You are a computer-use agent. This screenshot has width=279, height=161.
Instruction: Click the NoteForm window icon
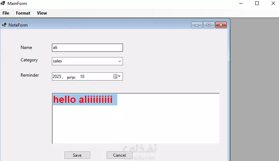coord(4,25)
